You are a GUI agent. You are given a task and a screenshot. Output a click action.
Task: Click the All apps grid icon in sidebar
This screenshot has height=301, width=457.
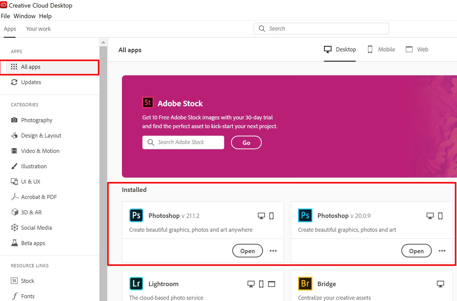14,67
